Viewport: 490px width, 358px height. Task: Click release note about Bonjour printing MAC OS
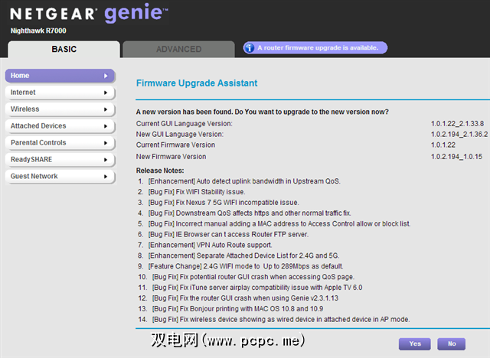coord(238,308)
